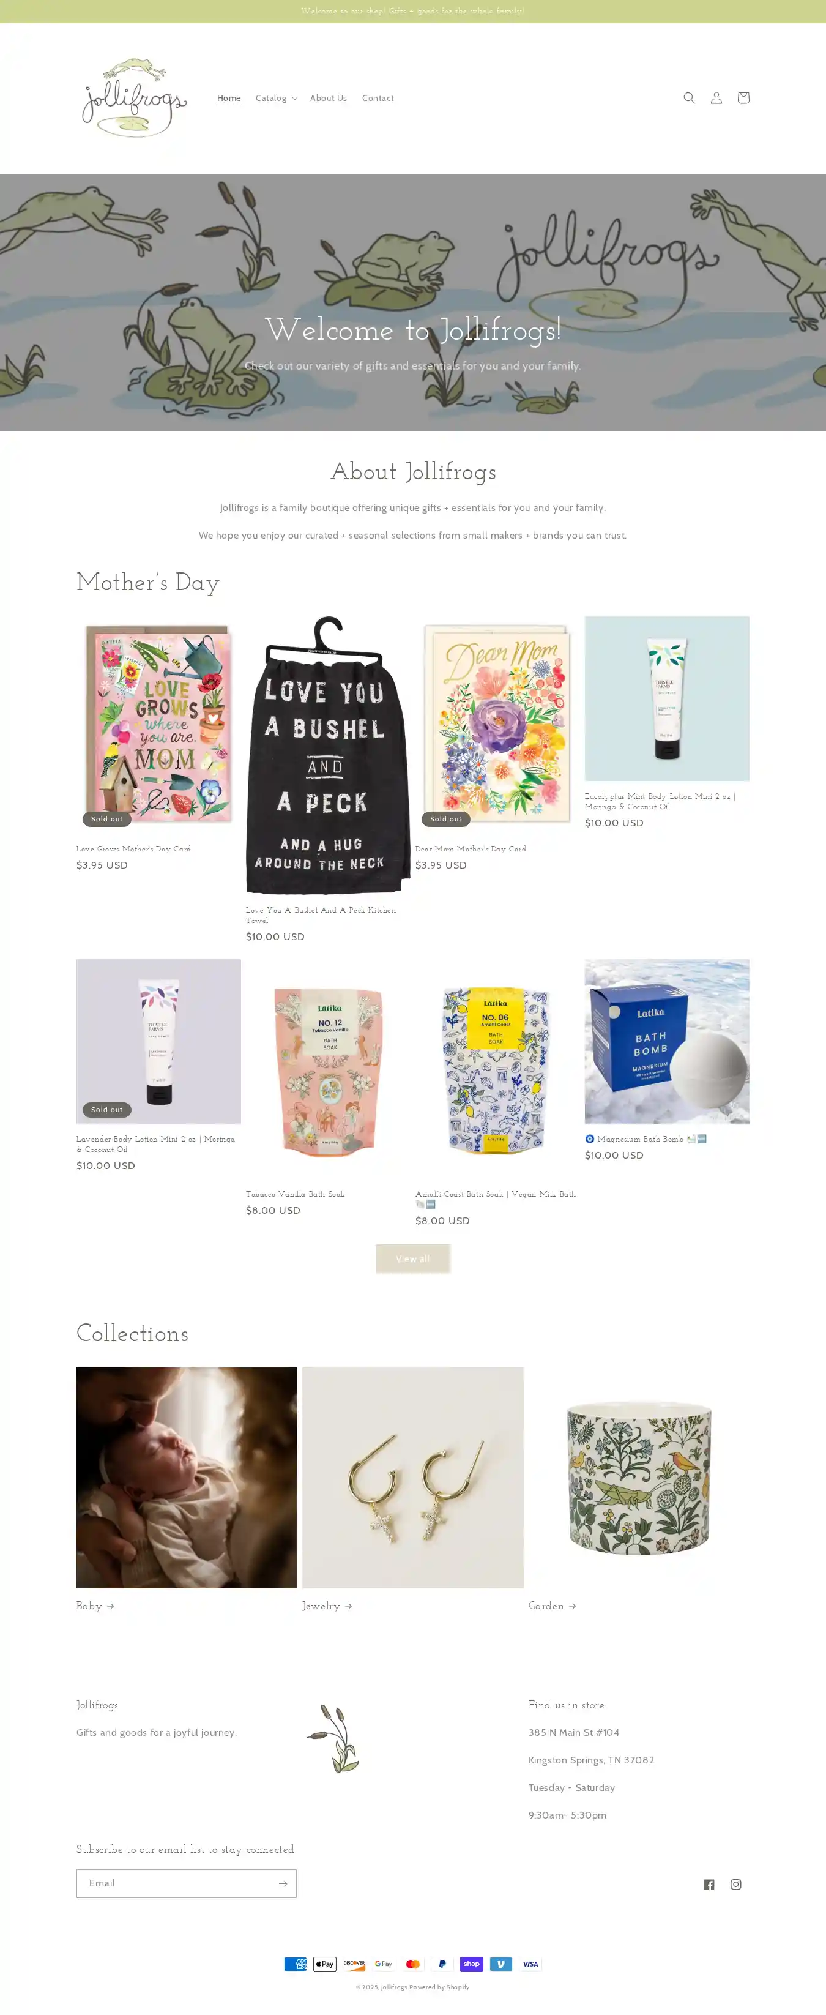This screenshot has height=2015, width=826.
Task: Click the cattail plant footer image
Action: click(334, 1738)
